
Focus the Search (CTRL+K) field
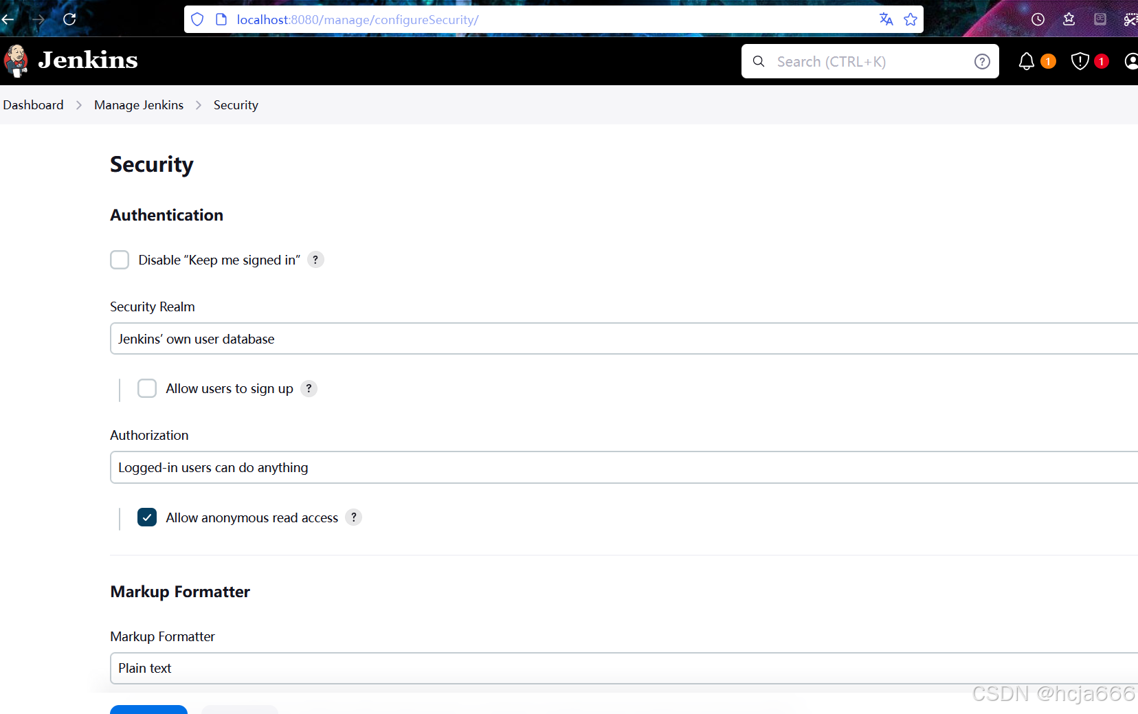click(x=870, y=62)
